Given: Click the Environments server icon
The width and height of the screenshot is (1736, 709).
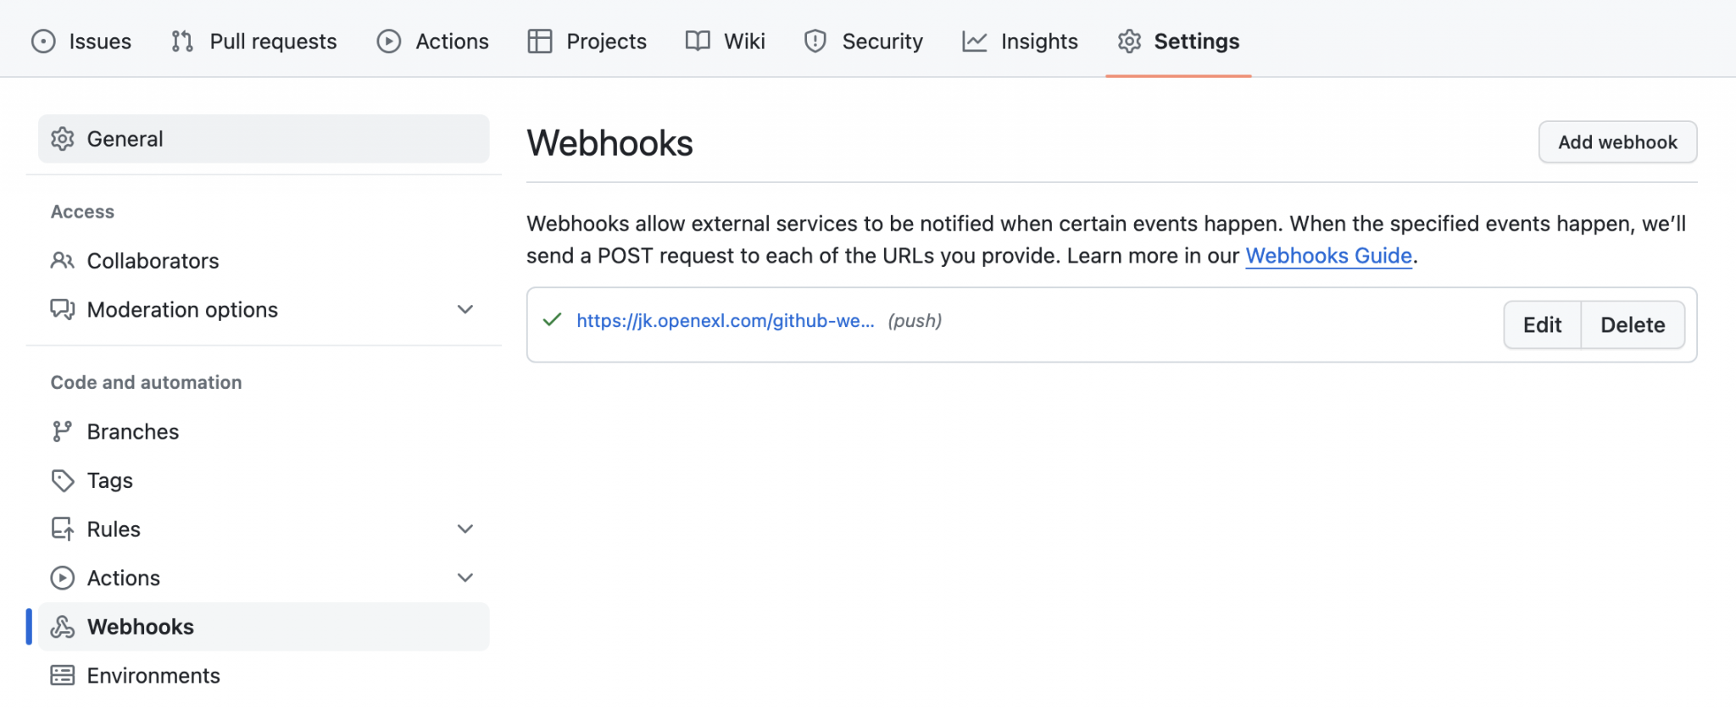Looking at the screenshot, I should pos(62,676).
